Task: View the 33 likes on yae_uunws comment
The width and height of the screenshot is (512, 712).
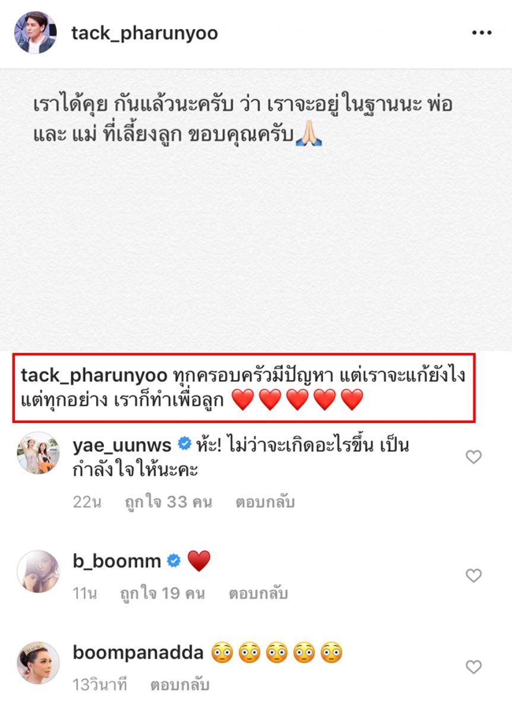Action: coord(168,502)
